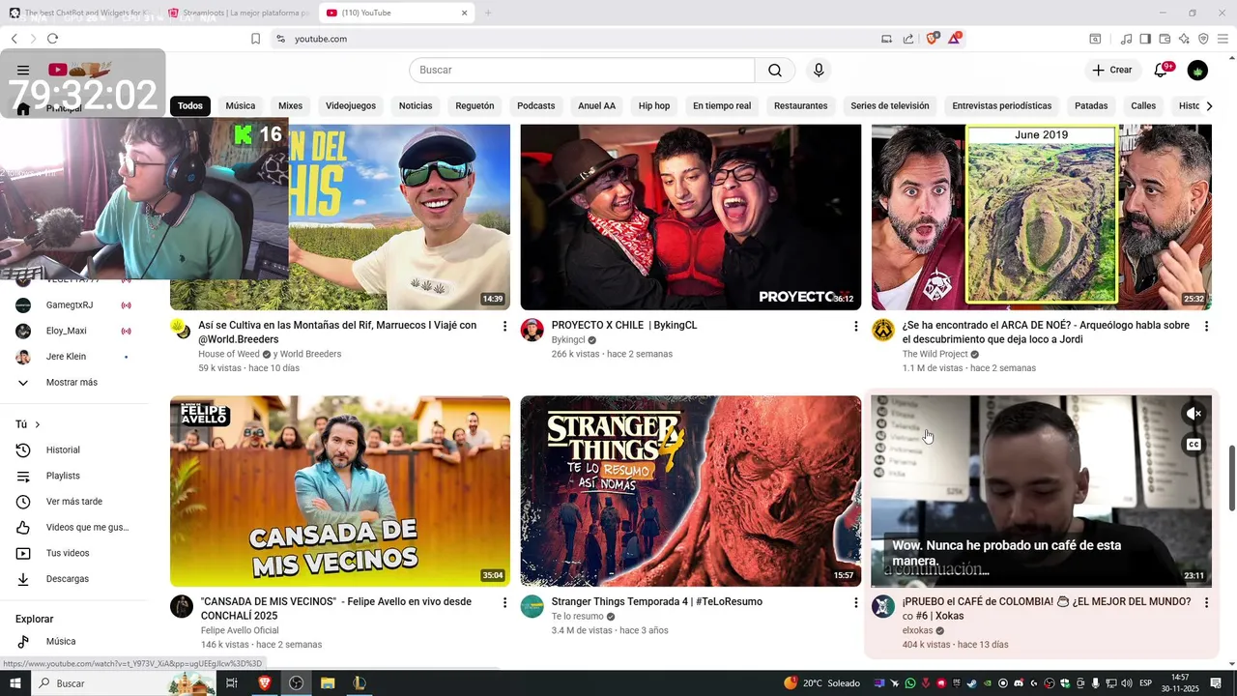Open the Bykingcl channel name link

tap(568, 340)
